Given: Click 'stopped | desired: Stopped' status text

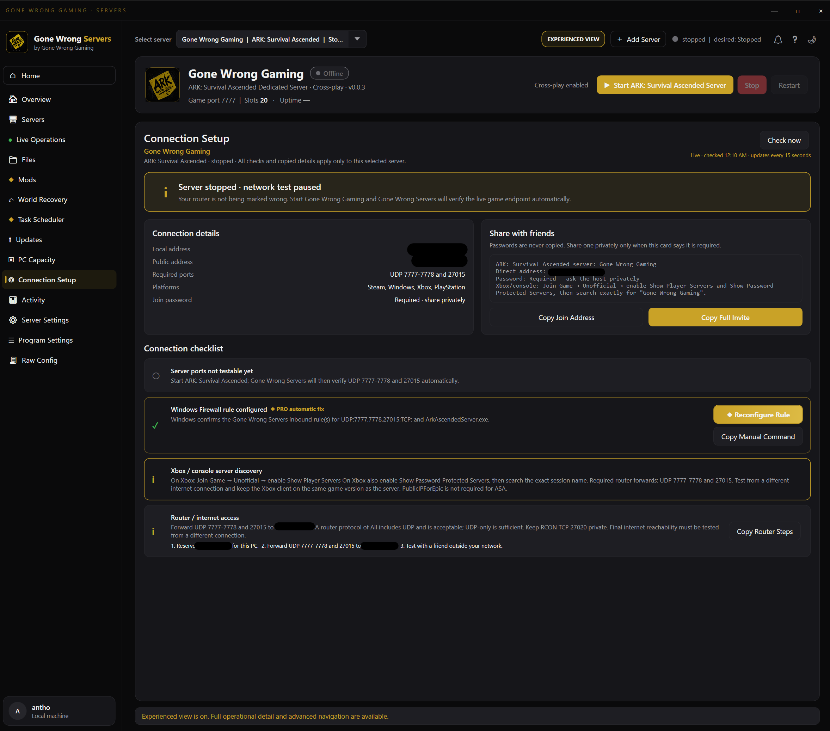Looking at the screenshot, I should (721, 39).
